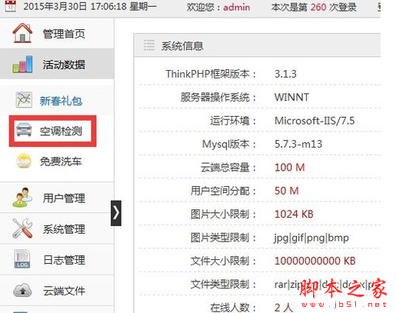396x313 pixels.
Task: Click the users icon for 用户管理
Action: pos(22,198)
